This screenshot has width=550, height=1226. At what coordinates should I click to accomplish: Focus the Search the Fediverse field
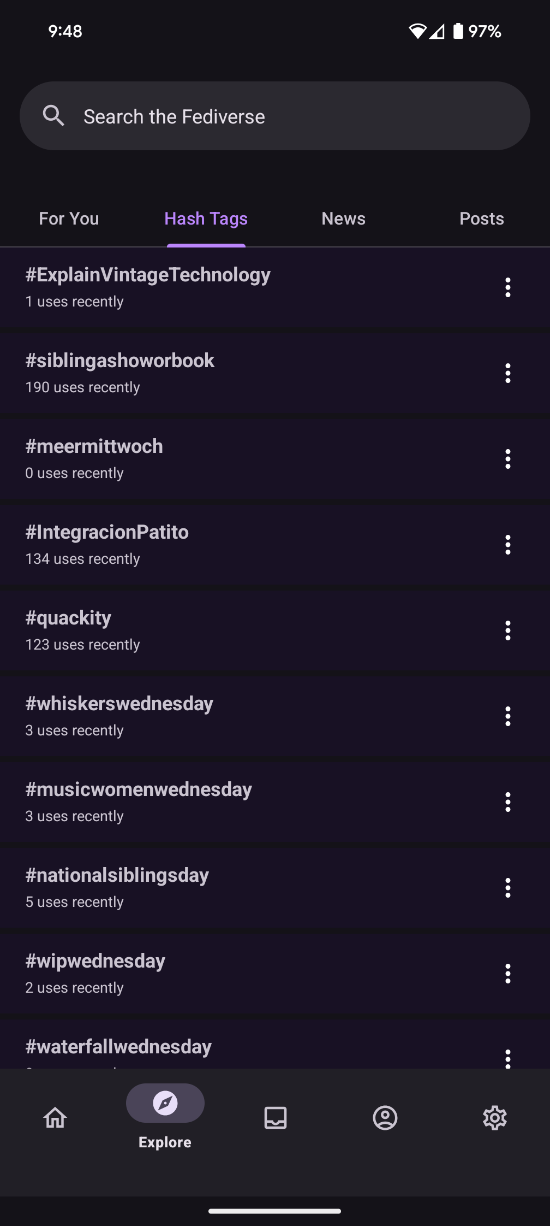pos(284,116)
